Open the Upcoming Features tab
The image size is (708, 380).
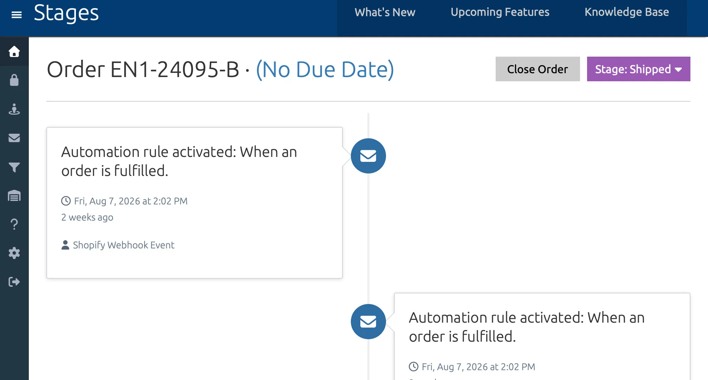click(500, 12)
